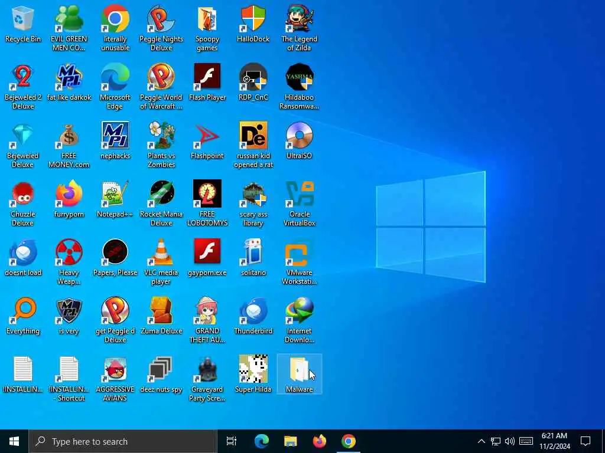The height and width of the screenshot is (453, 605).
Task: Select the HalloDock shortcut
Action: (x=253, y=25)
